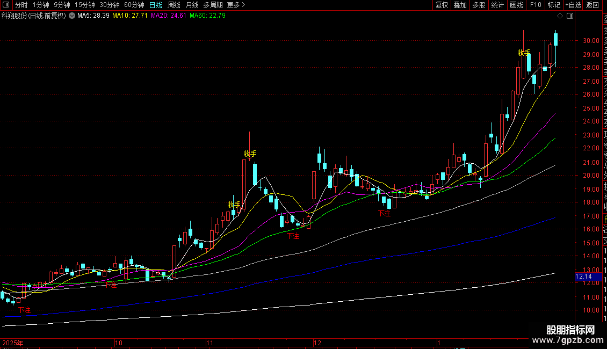607x349 pixels.
Task: Click the 12.14 price tag on axis
Action: click(588, 277)
